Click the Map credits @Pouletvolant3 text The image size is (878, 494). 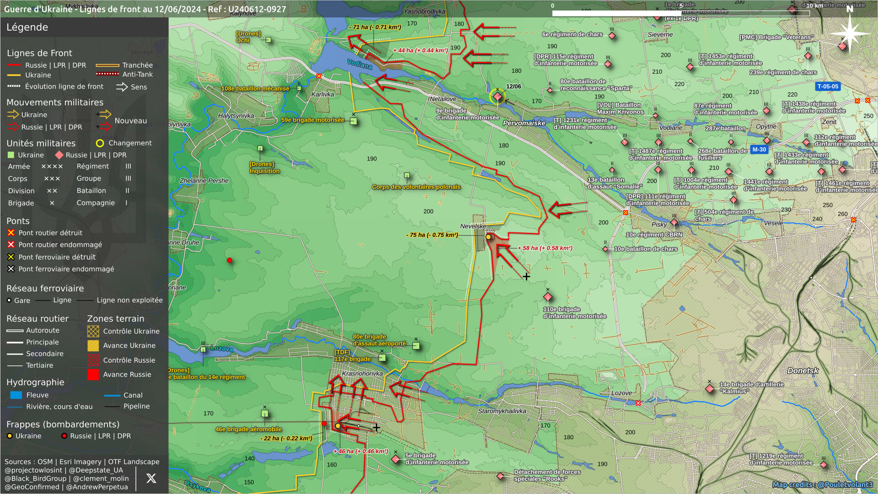click(822, 484)
